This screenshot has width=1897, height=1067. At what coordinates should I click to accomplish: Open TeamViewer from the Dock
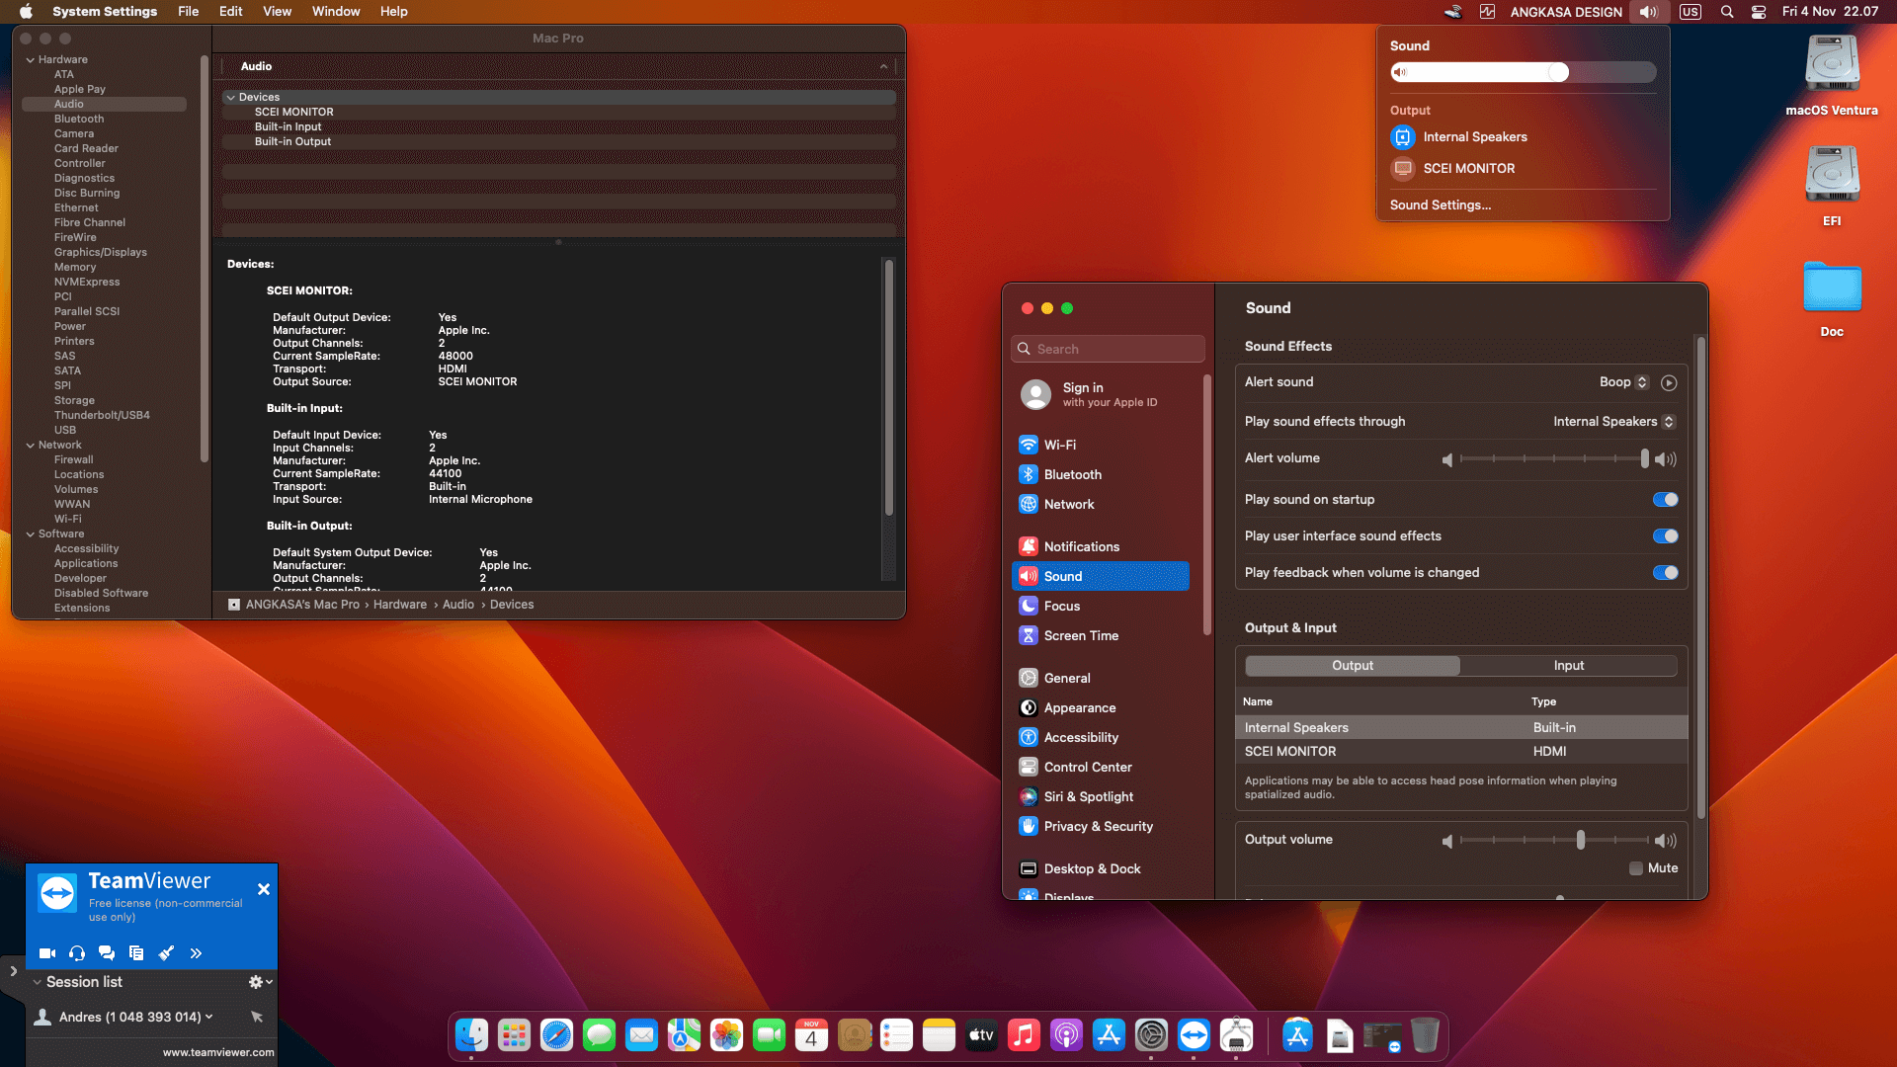(x=1194, y=1034)
